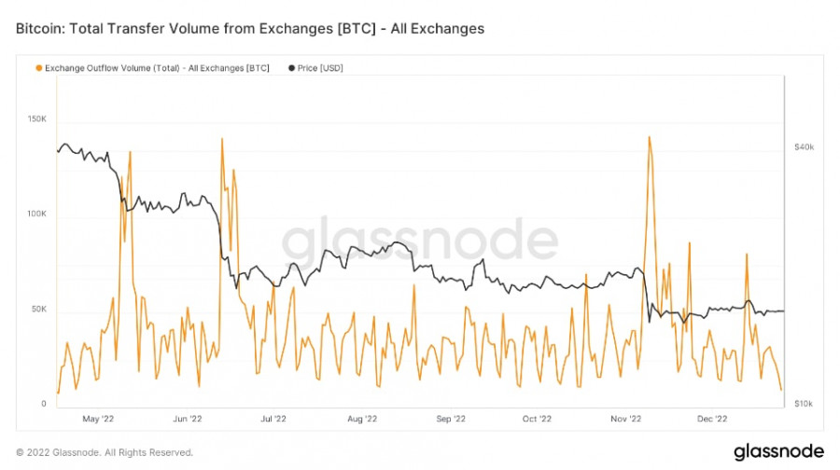Select the Sep '22 x-axis label
This screenshot has width=840, height=470.
coord(450,420)
